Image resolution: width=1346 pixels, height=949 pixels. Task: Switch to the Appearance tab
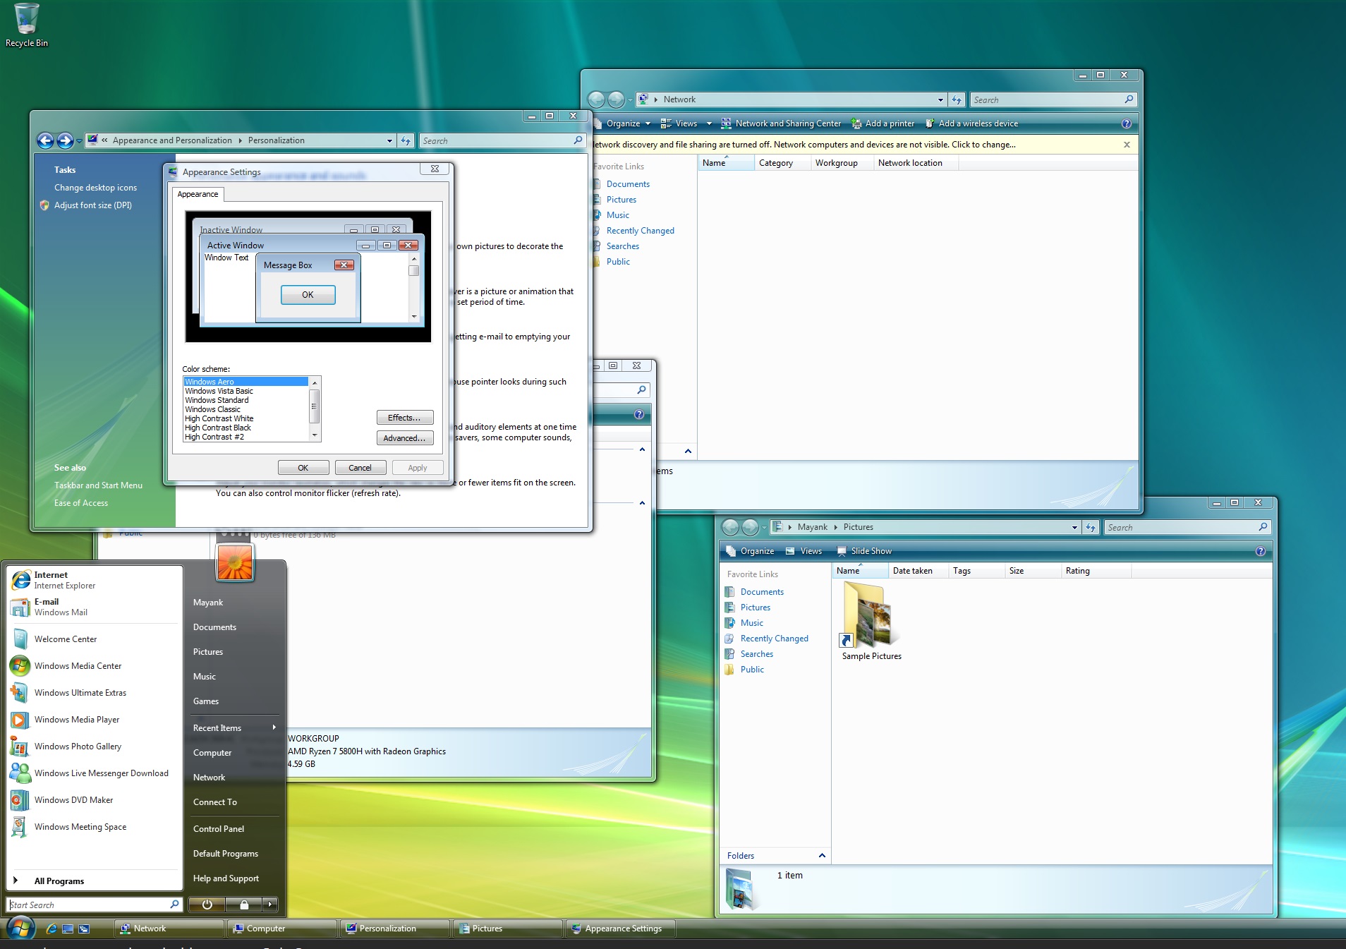click(x=198, y=194)
